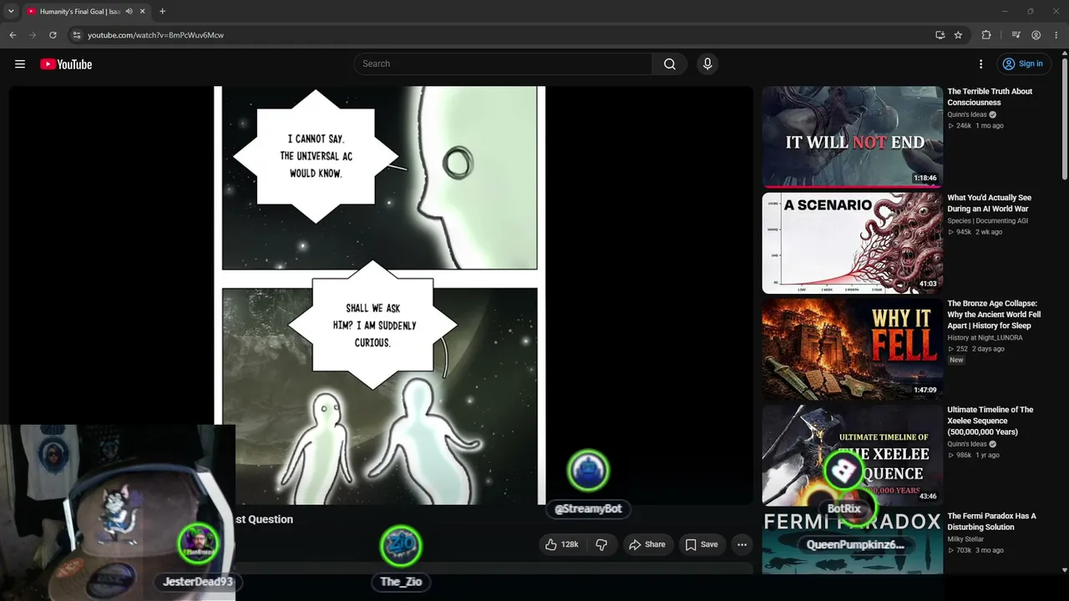Click the "New" badge on Bronze Age video

(956, 360)
